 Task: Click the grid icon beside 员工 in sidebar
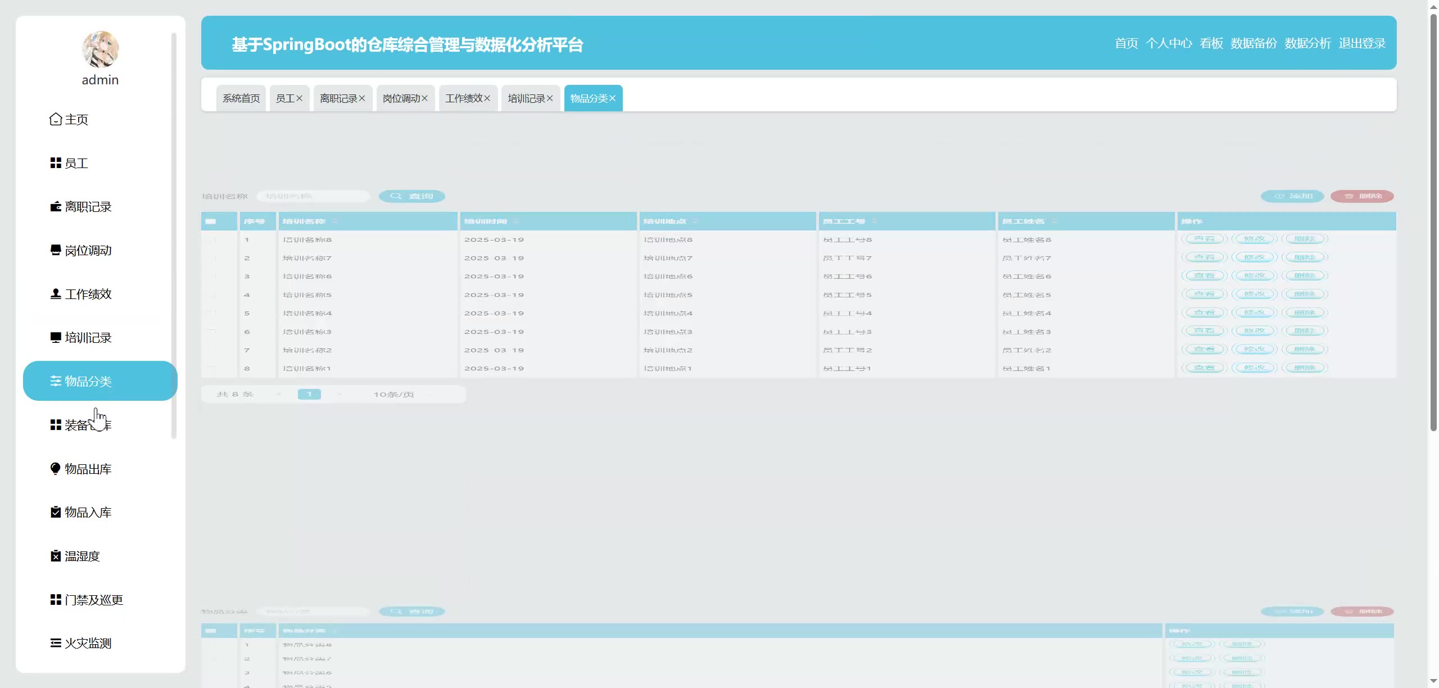(x=55, y=163)
